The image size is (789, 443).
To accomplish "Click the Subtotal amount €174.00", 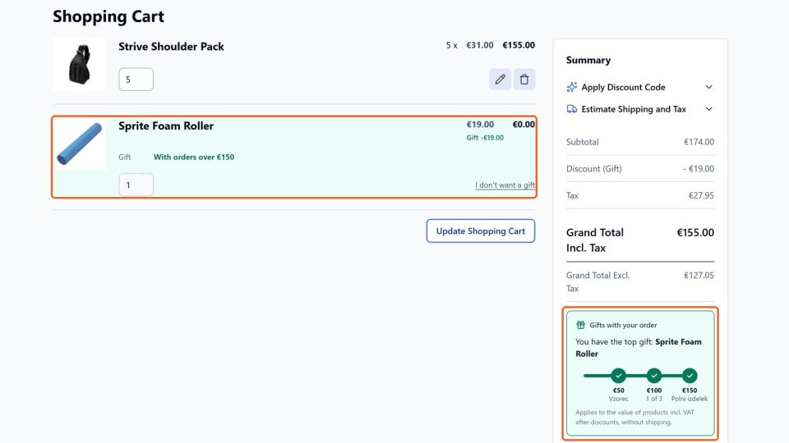I will coord(699,142).
